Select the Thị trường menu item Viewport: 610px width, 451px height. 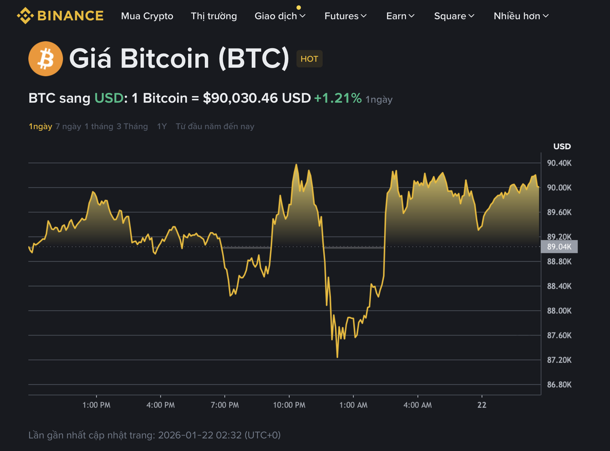point(214,16)
